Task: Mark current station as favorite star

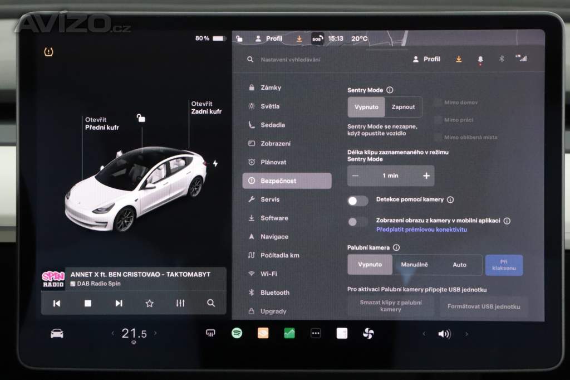Action: pyautogui.click(x=149, y=303)
